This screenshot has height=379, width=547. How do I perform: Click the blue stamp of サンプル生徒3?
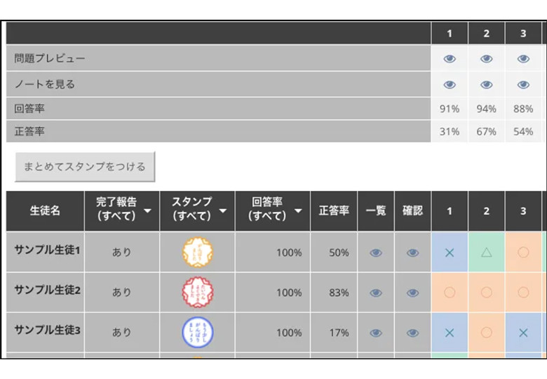coord(198,332)
